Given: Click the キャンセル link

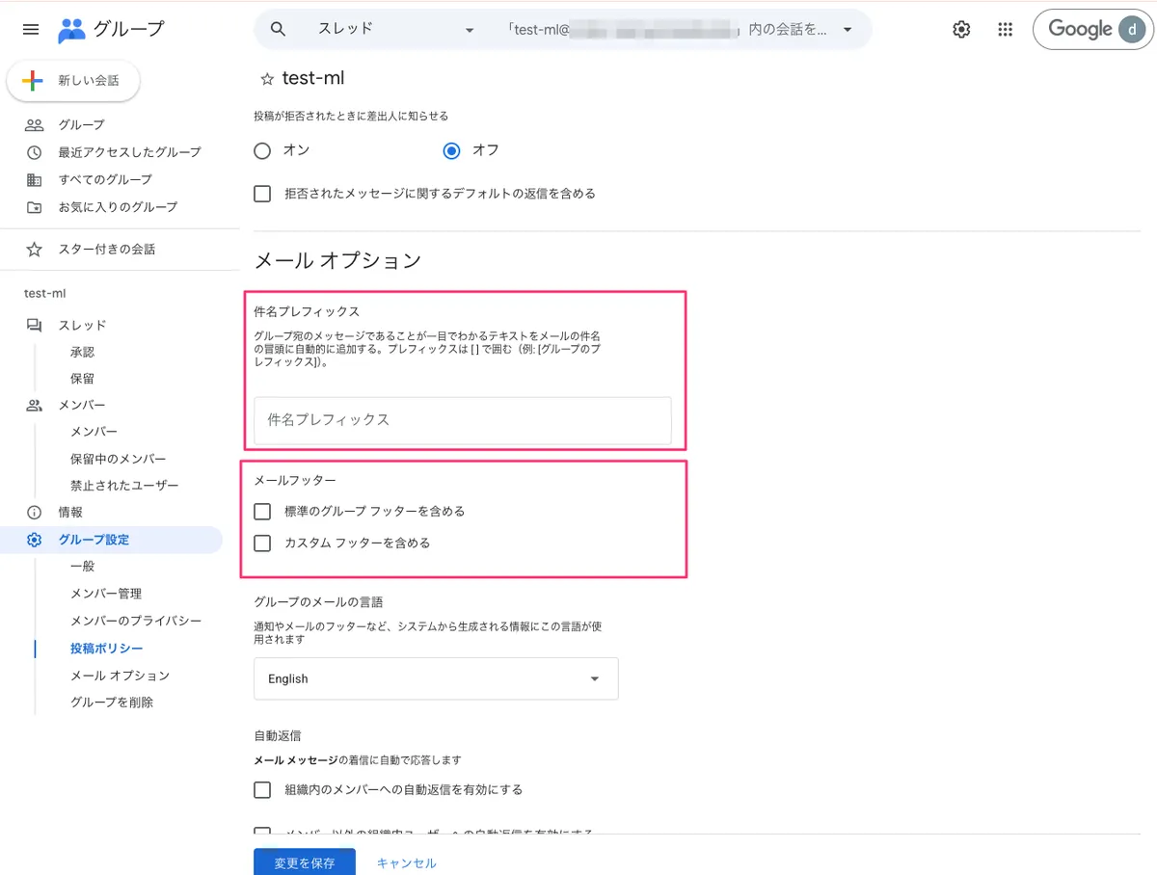Looking at the screenshot, I should [406, 863].
